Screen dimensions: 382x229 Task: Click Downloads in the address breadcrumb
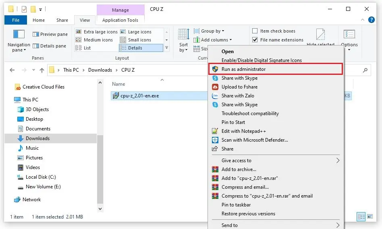click(x=100, y=70)
